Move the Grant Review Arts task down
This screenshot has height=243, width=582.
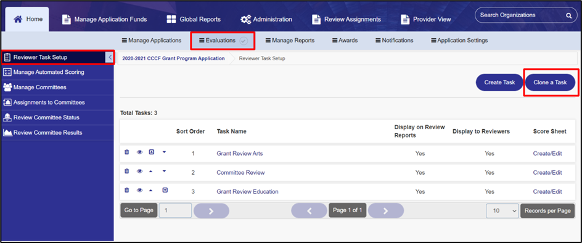[x=165, y=152]
